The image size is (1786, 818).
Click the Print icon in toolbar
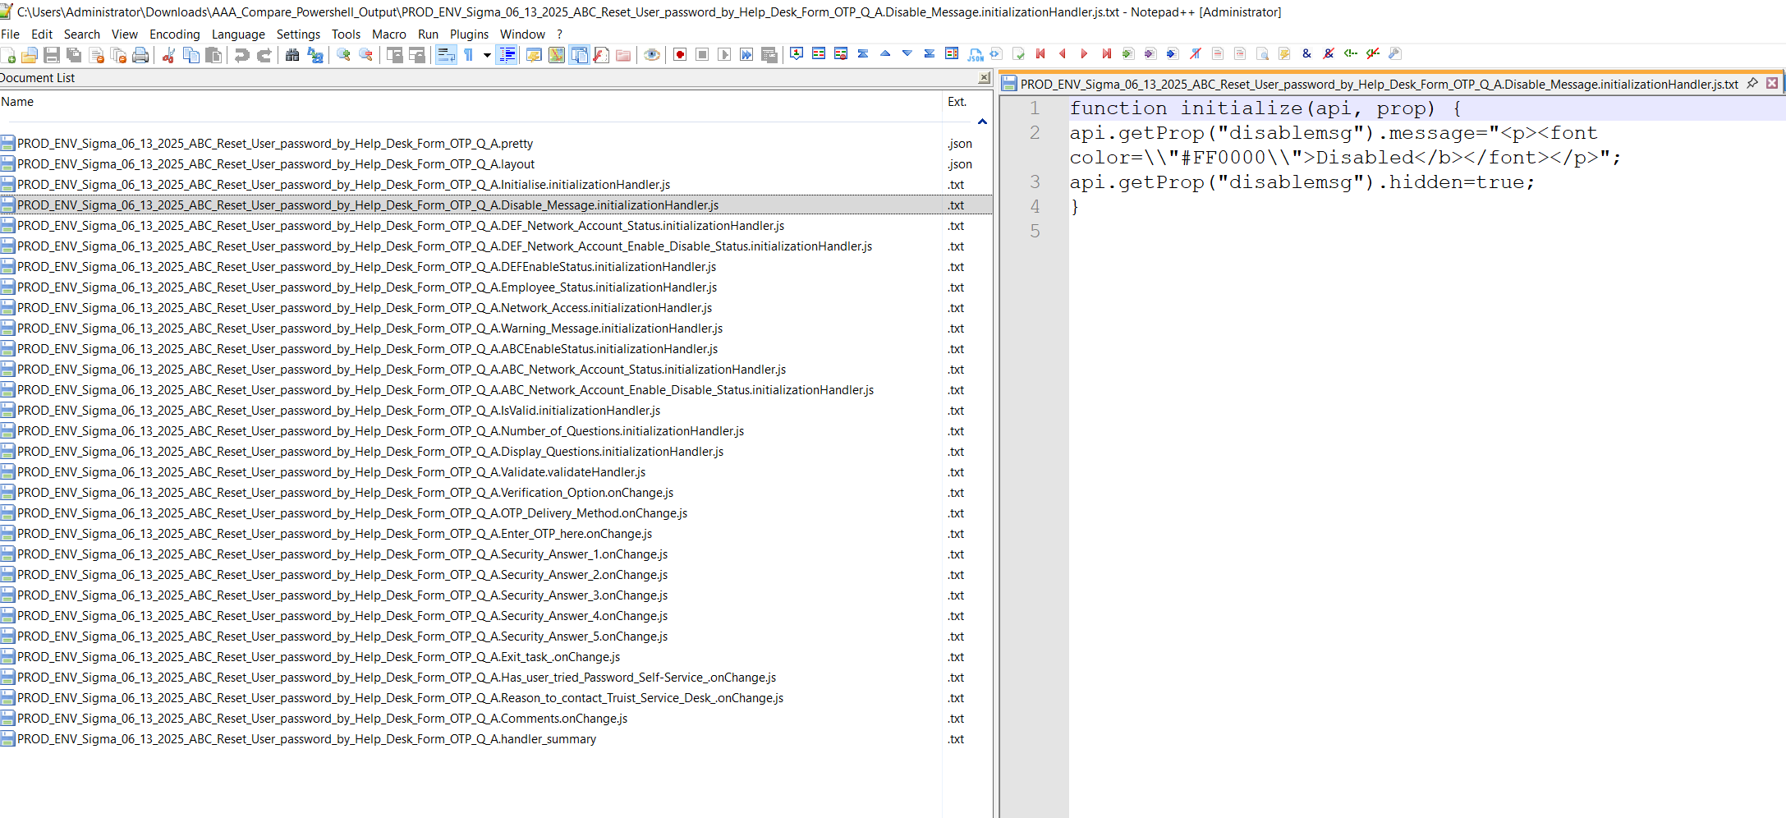pyautogui.click(x=140, y=55)
